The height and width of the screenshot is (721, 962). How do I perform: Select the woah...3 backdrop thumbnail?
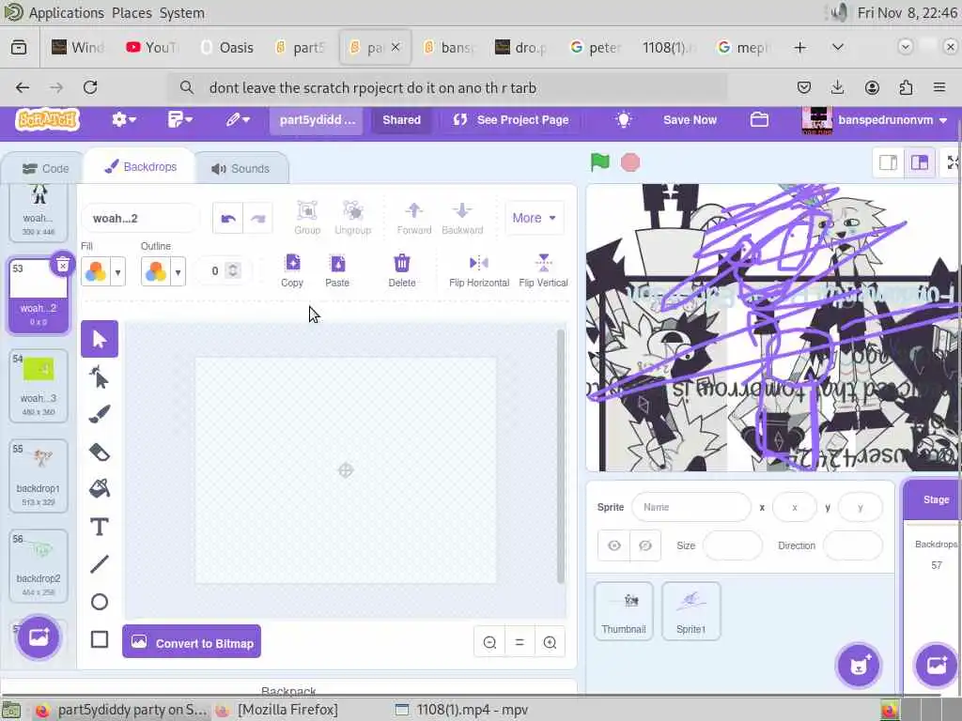pos(38,386)
